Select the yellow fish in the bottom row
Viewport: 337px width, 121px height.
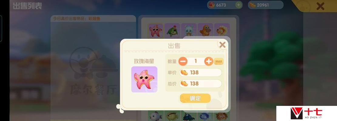pyautogui.click(x=172, y=116)
